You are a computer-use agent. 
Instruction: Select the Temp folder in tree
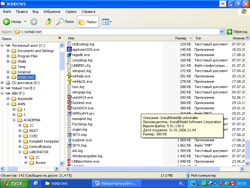pyautogui.click(x=22, y=67)
